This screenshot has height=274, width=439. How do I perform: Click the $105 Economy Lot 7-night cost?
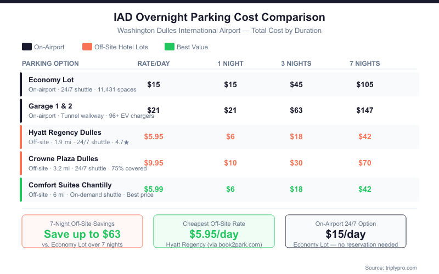pyautogui.click(x=364, y=84)
